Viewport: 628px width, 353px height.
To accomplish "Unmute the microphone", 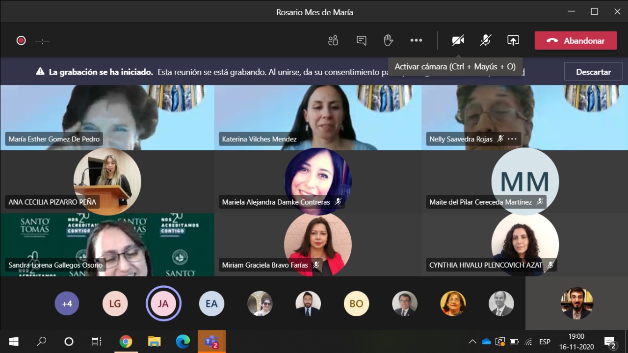I will tap(486, 41).
